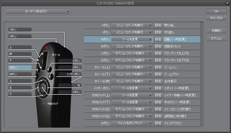Image resolution: width=231 pixels, height=133 pixels.
Task: Open the Aボタン ツールを変更 dropdown
Action: 132,39
